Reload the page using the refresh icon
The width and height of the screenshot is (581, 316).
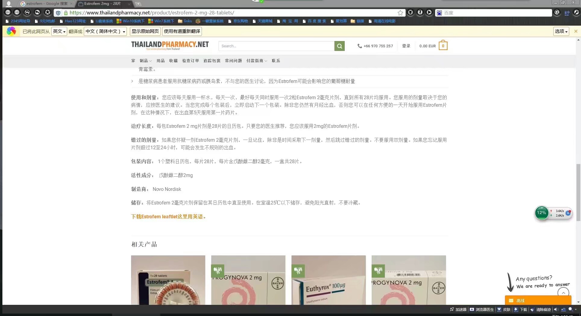[27, 12]
